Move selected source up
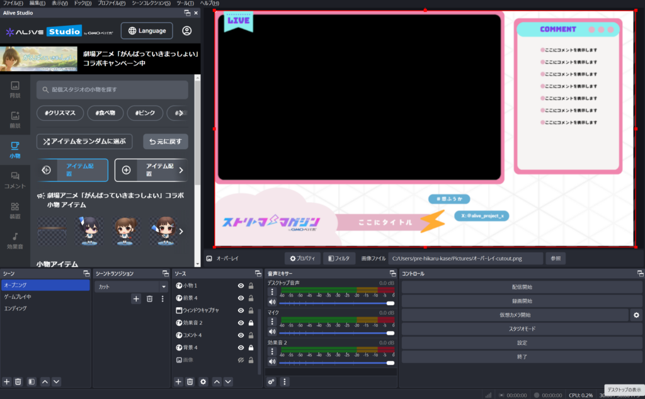This screenshot has height=399, width=645. pos(217,382)
